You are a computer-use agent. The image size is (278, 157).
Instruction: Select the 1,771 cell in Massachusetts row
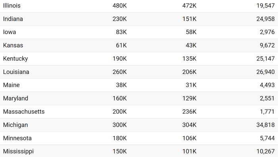click(267, 112)
